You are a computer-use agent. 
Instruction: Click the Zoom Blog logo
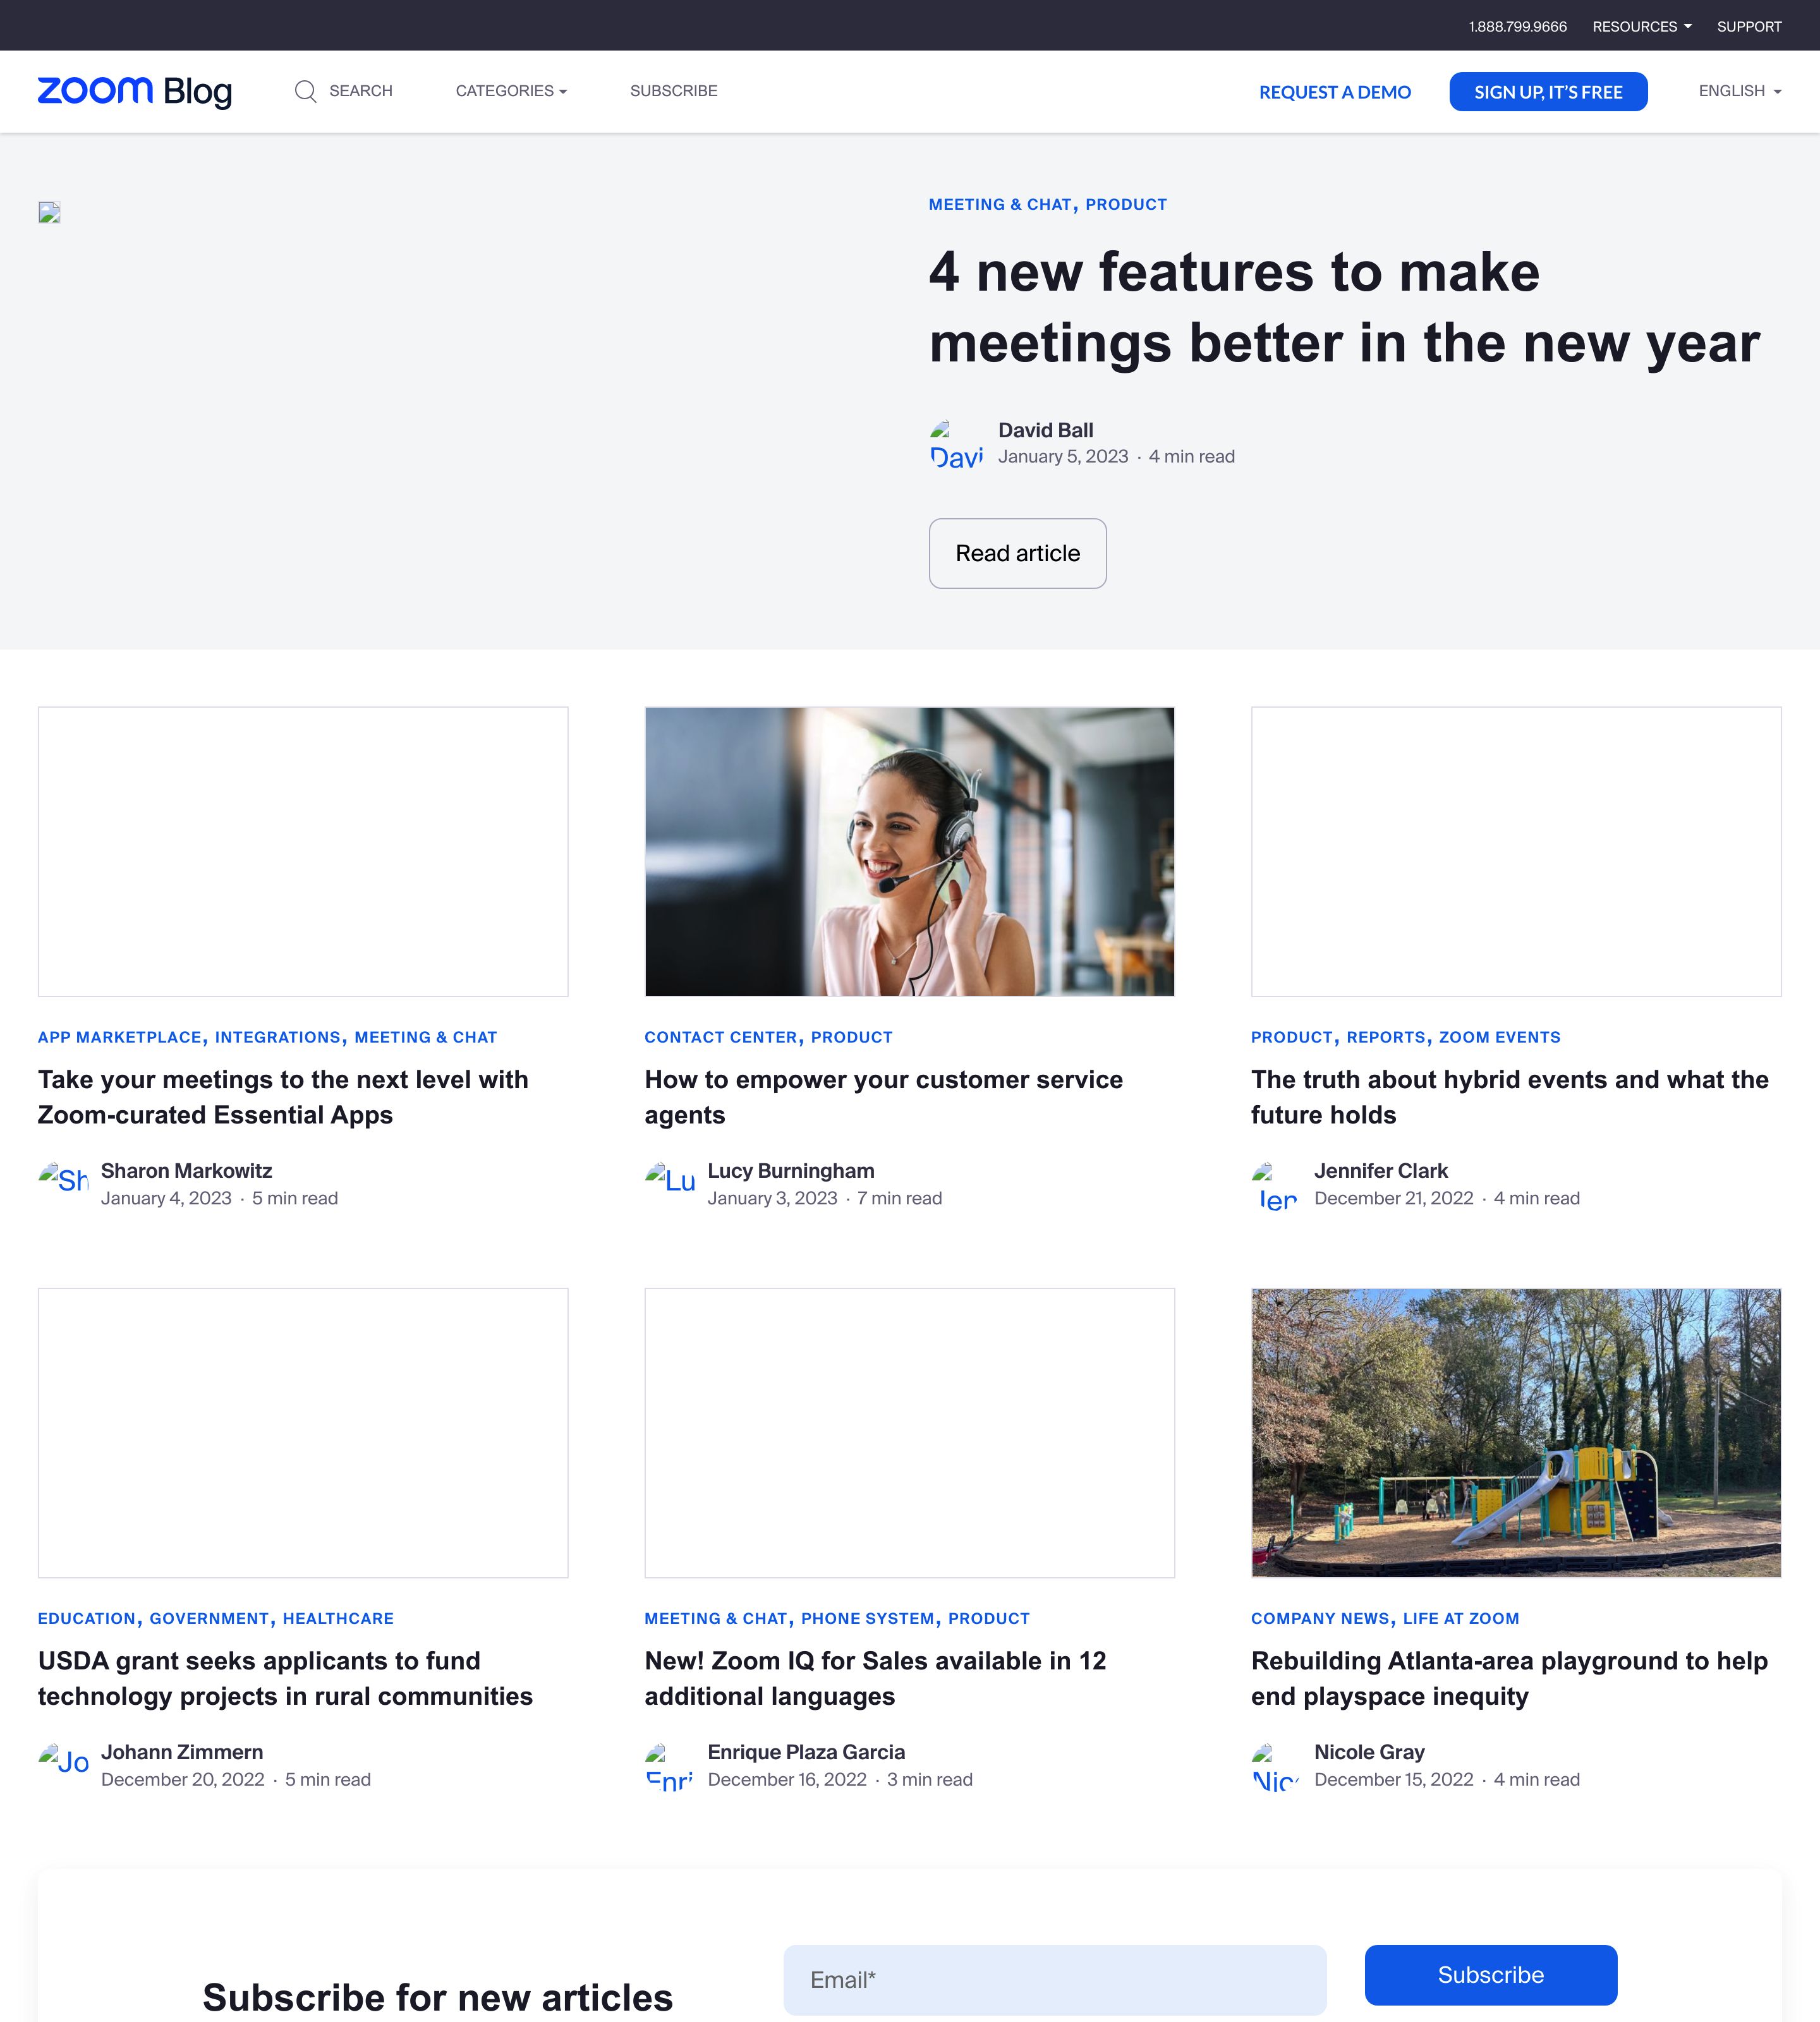(135, 91)
